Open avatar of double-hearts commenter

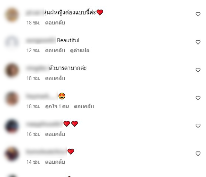click(x=12, y=126)
